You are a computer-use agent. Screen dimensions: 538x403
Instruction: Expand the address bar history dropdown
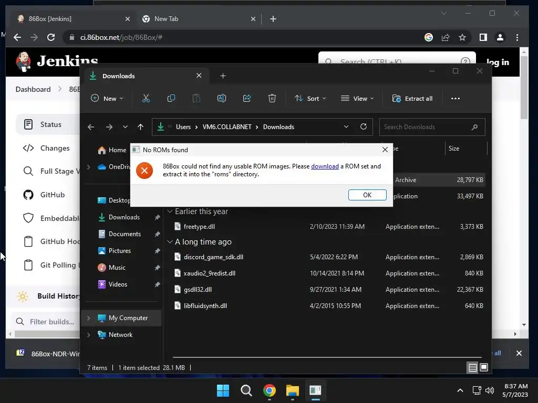[x=346, y=127]
